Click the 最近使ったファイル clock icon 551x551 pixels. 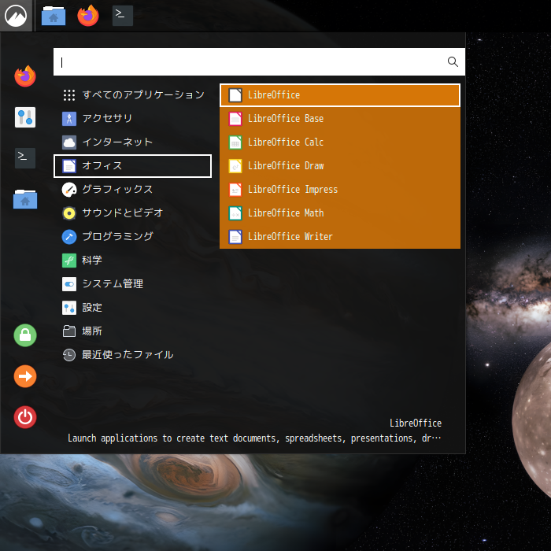tap(69, 355)
